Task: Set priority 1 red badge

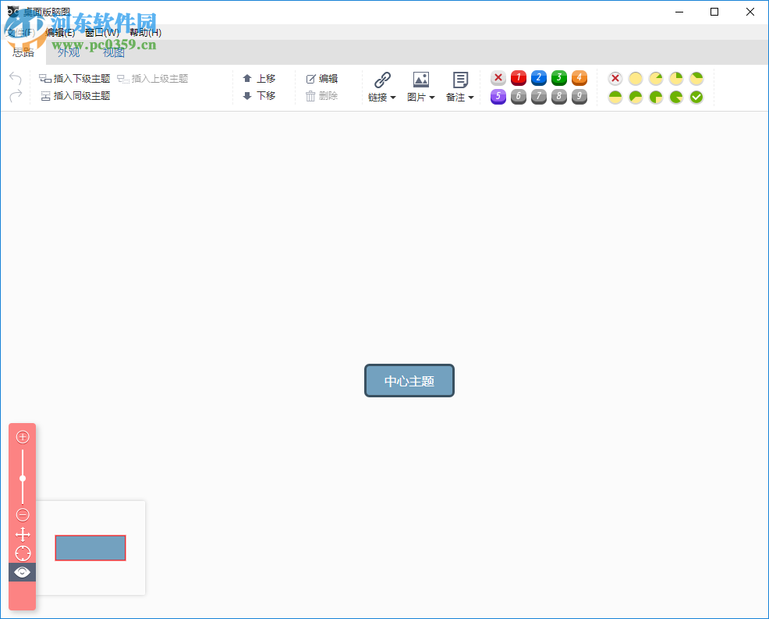Action: pos(519,78)
